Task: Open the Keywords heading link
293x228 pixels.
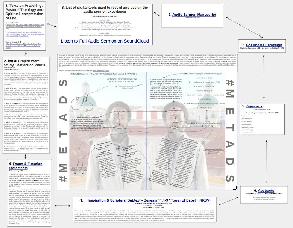Action: [x=254, y=106]
